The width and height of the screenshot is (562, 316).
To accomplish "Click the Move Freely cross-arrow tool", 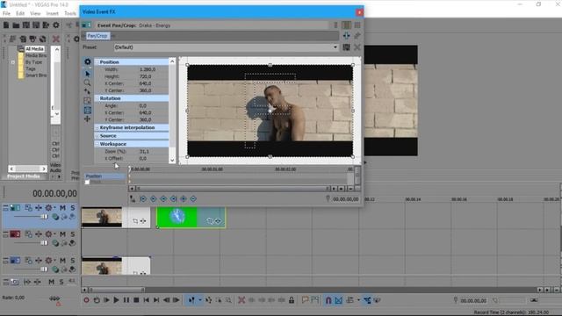I will [x=87, y=119].
